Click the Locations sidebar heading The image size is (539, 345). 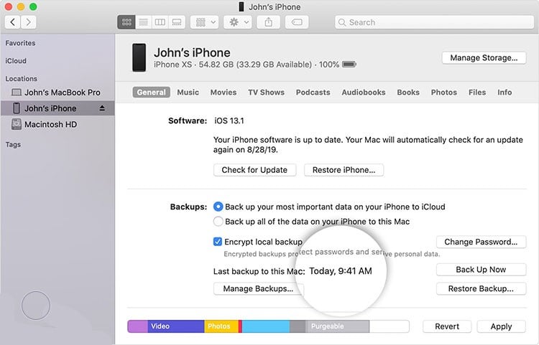tap(22, 78)
